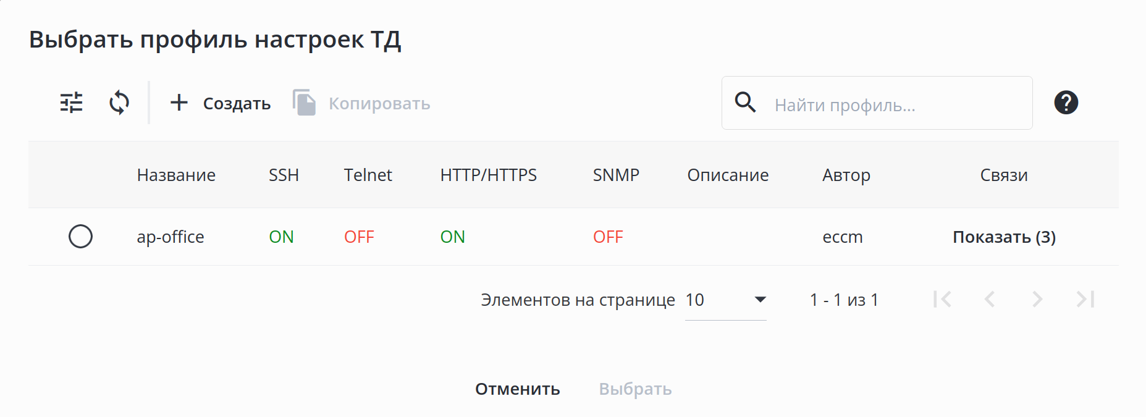Image resolution: width=1146 pixels, height=417 pixels.
Task: Click the Создать button label
Action: tap(237, 104)
